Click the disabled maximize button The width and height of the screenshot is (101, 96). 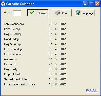coord(91,4)
